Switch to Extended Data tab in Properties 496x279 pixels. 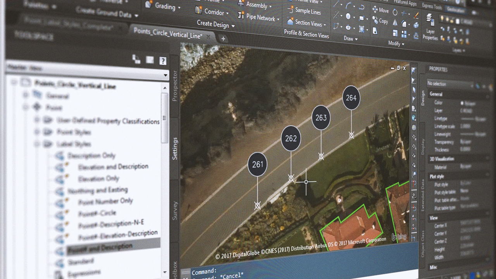(x=422, y=195)
